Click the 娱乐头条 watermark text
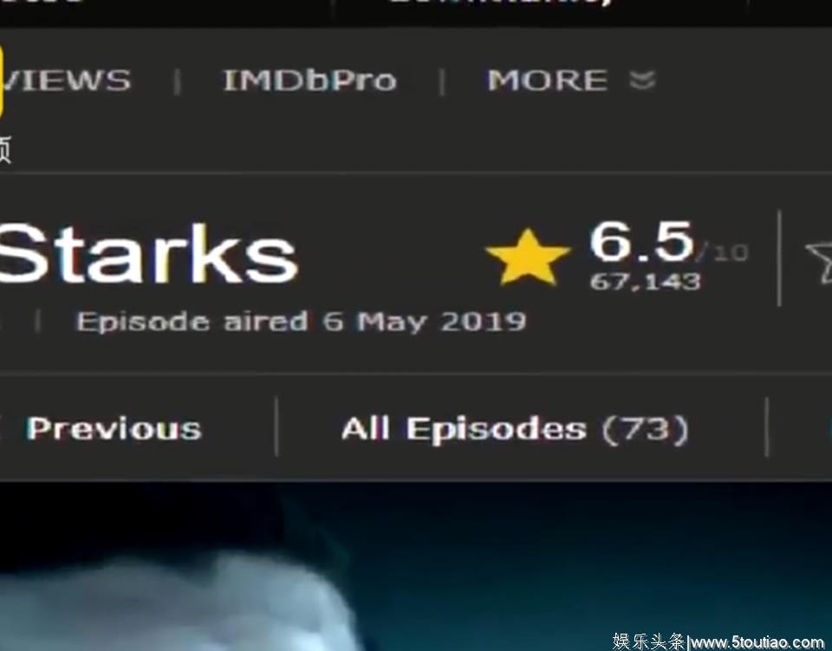832x651 pixels. tap(648, 642)
